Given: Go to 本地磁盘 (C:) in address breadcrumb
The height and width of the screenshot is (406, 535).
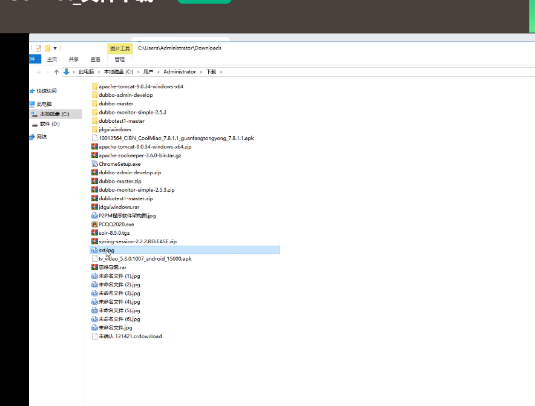Looking at the screenshot, I should pyautogui.click(x=119, y=71).
